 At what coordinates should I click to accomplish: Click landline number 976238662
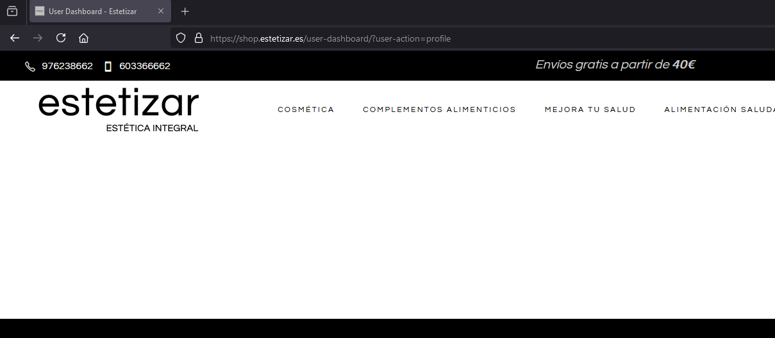(67, 66)
